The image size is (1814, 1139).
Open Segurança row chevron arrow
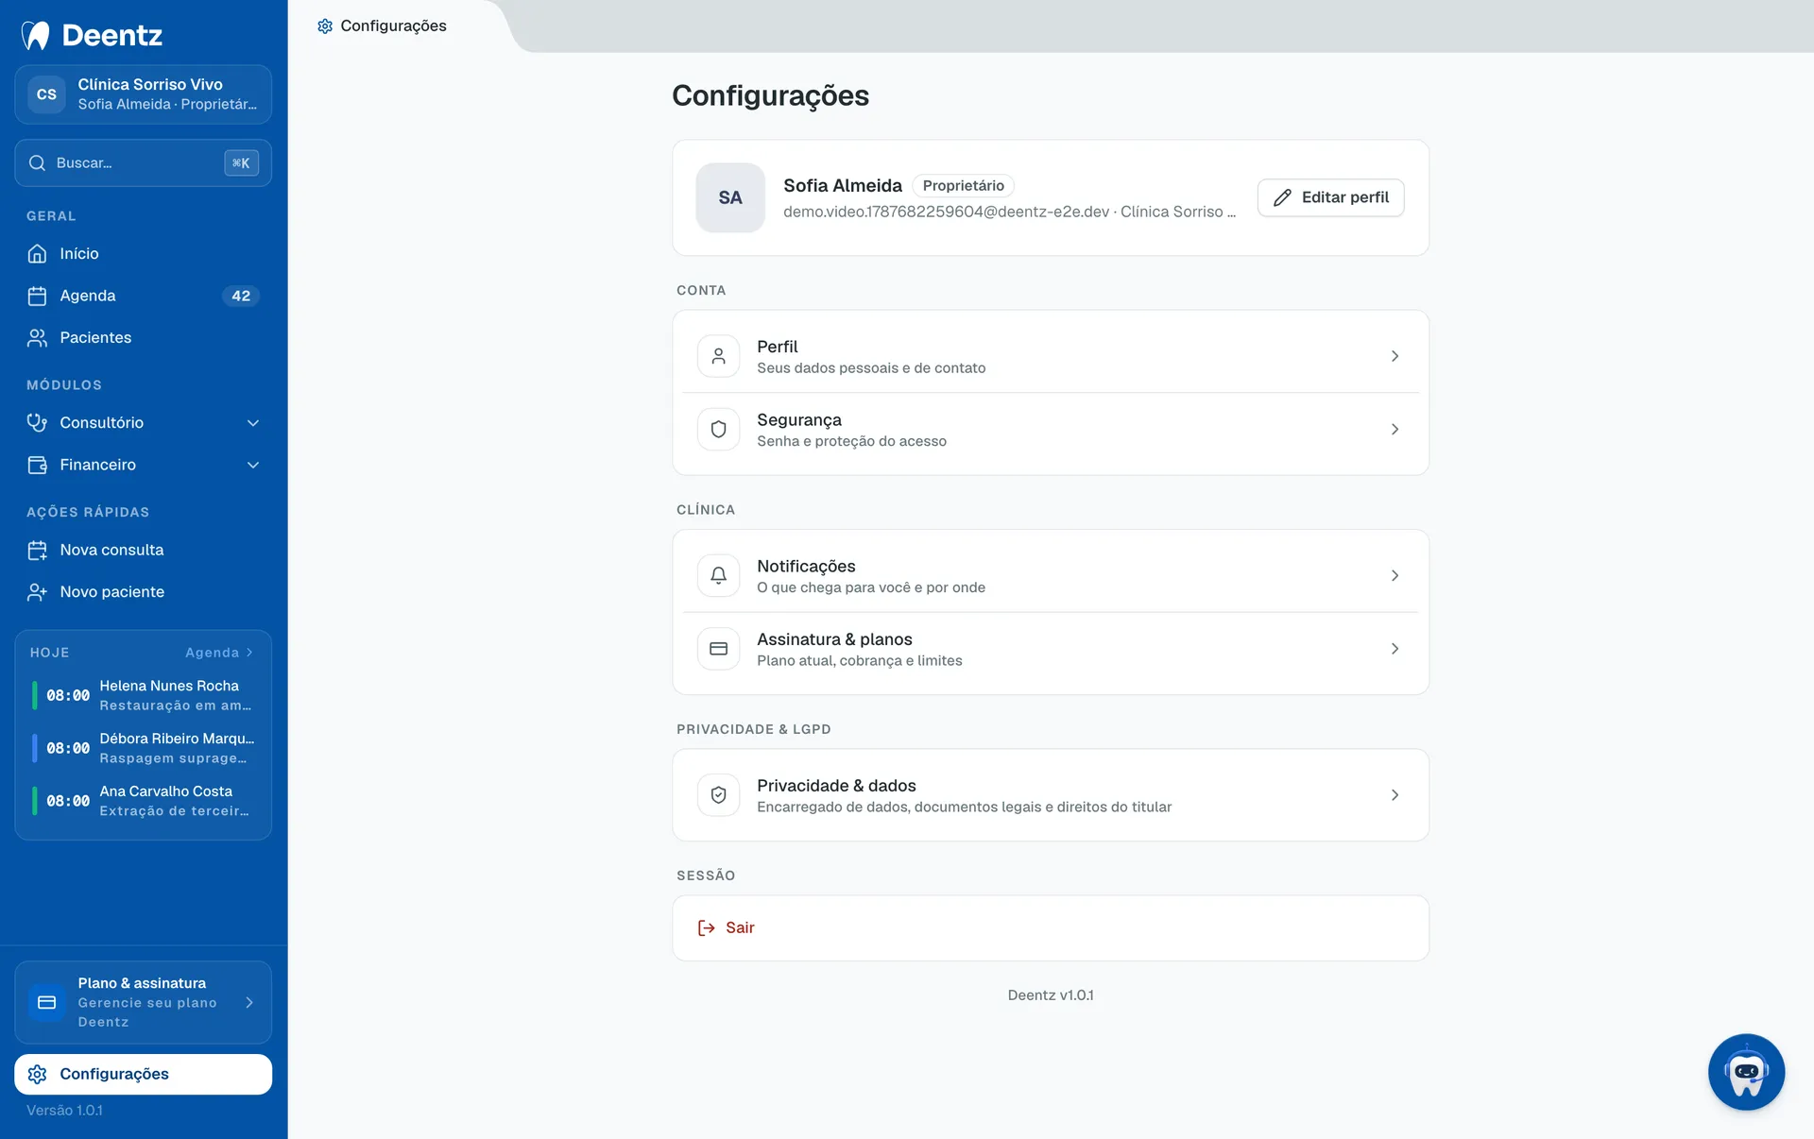(x=1395, y=429)
